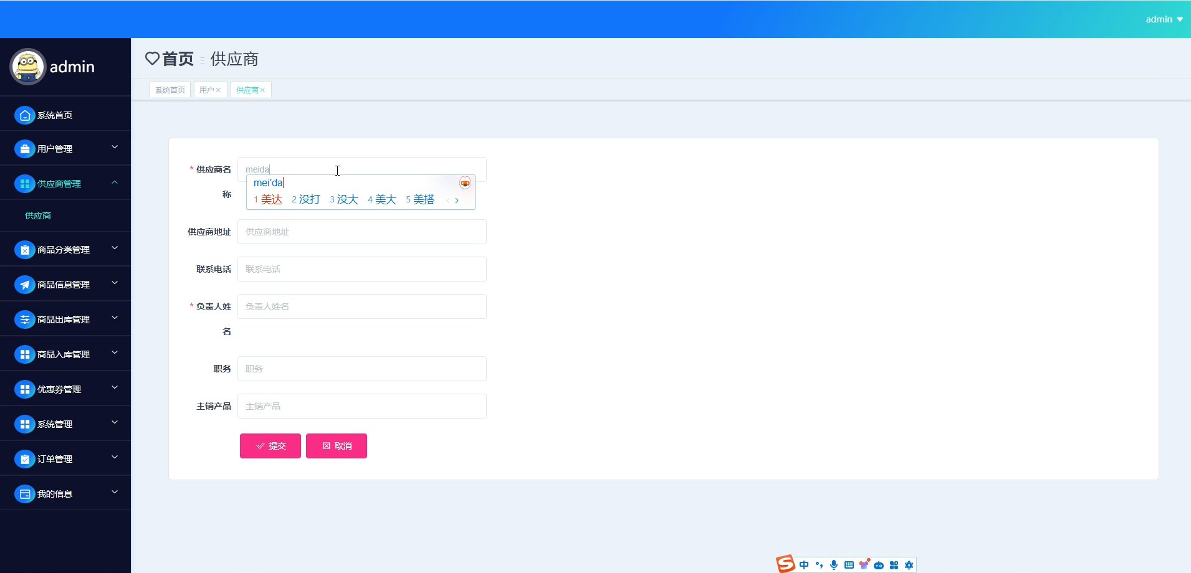
Task: Click the 优惠券管理 grid icon
Action: pos(25,389)
